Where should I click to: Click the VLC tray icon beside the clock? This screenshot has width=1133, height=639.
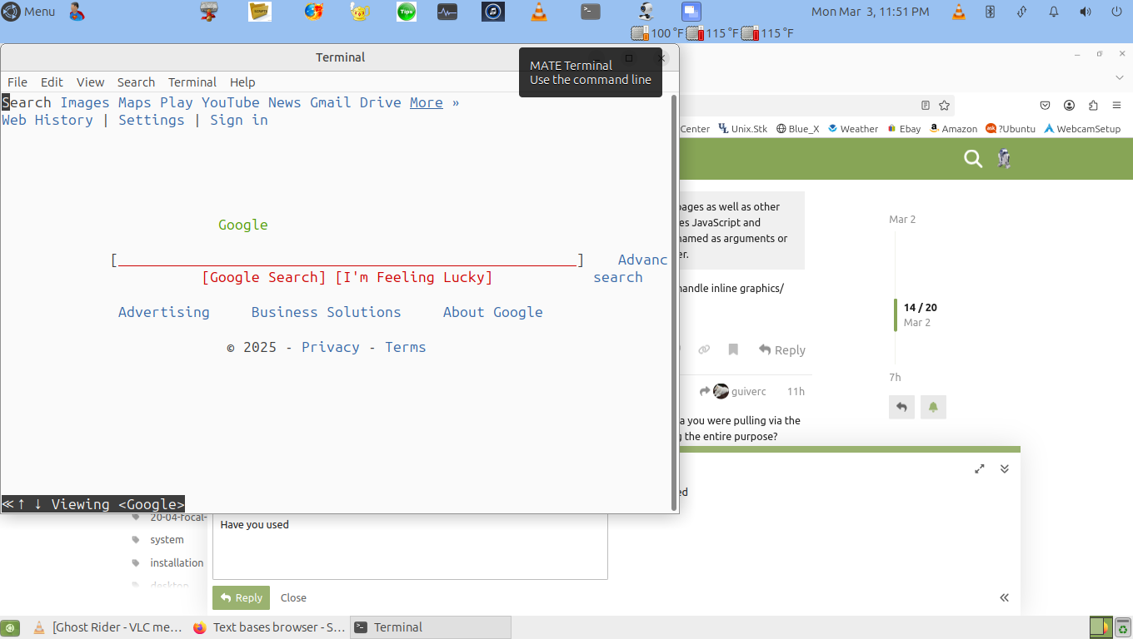[959, 12]
